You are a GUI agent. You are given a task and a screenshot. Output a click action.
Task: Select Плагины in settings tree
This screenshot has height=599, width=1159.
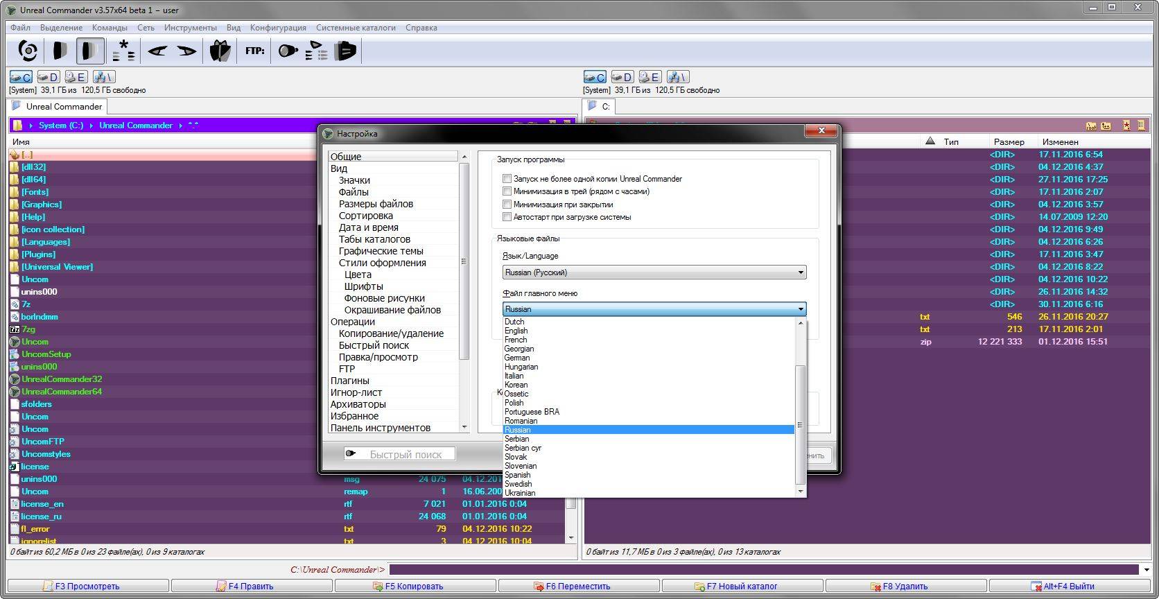coord(349,381)
